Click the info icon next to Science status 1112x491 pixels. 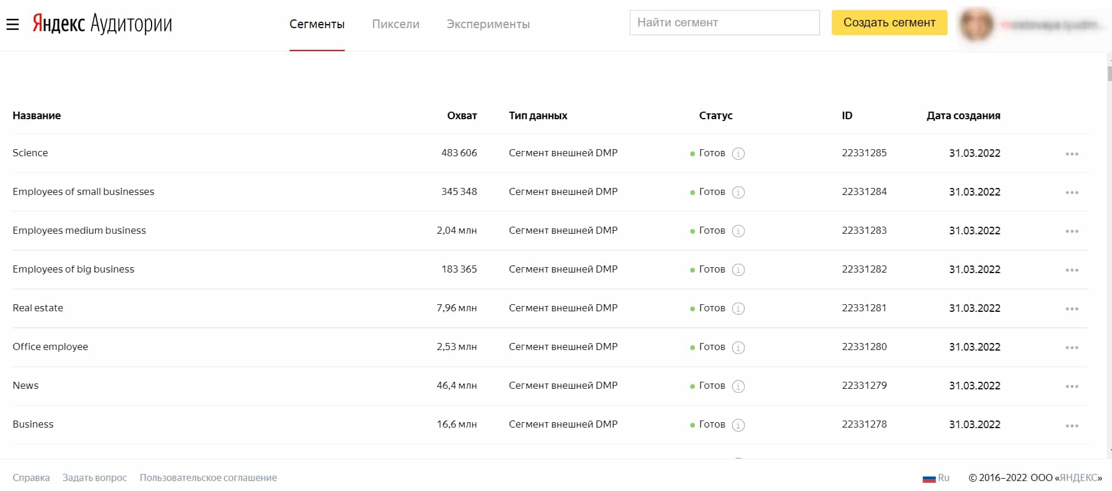738,153
